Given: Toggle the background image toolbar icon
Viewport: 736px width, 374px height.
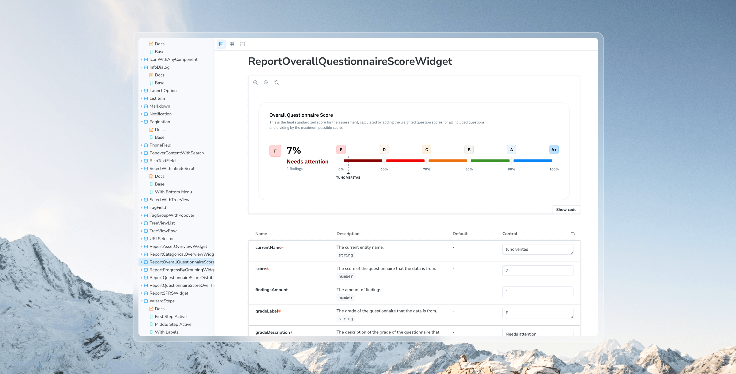Looking at the screenshot, I should point(221,44).
